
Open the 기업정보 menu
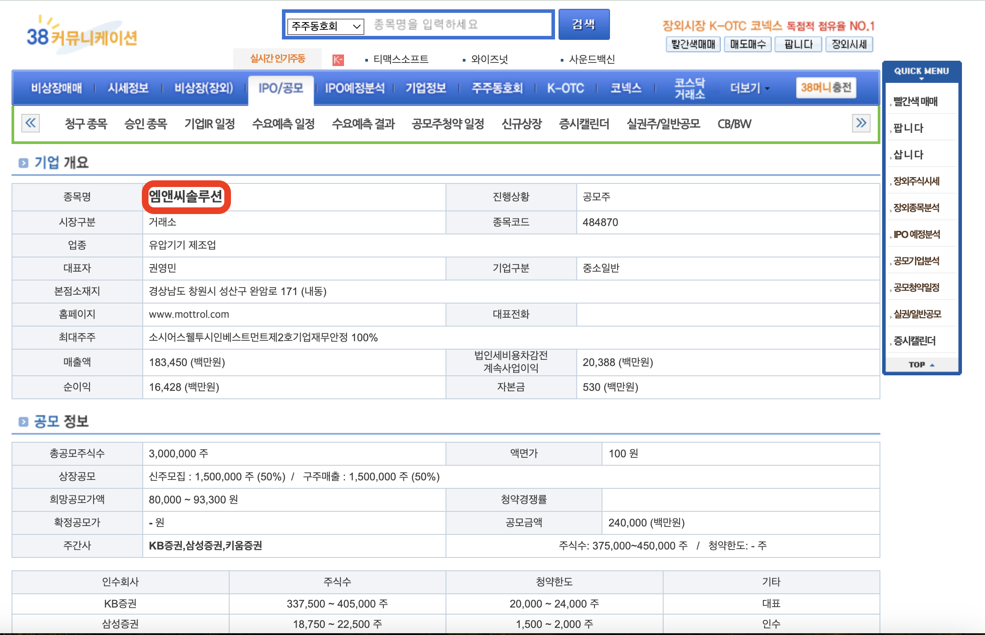pyautogui.click(x=426, y=88)
